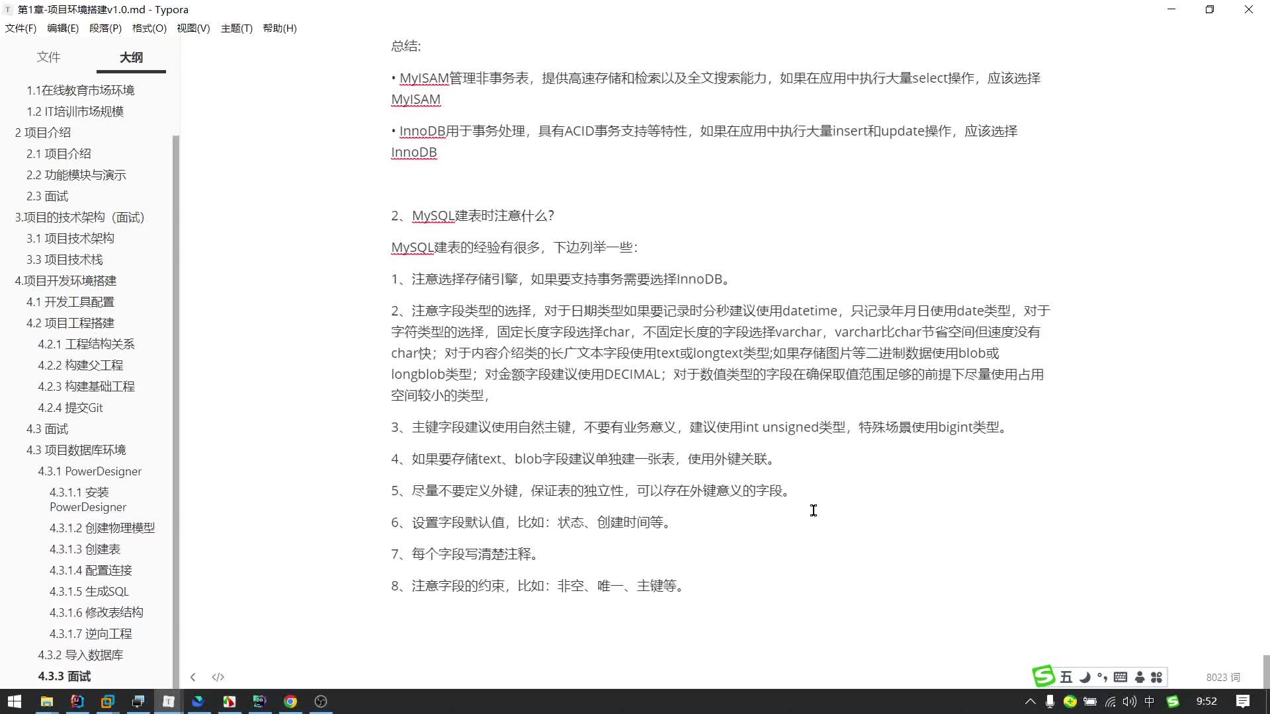
Task: Place cursor in 总结: line
Action: tap(405, 46)
